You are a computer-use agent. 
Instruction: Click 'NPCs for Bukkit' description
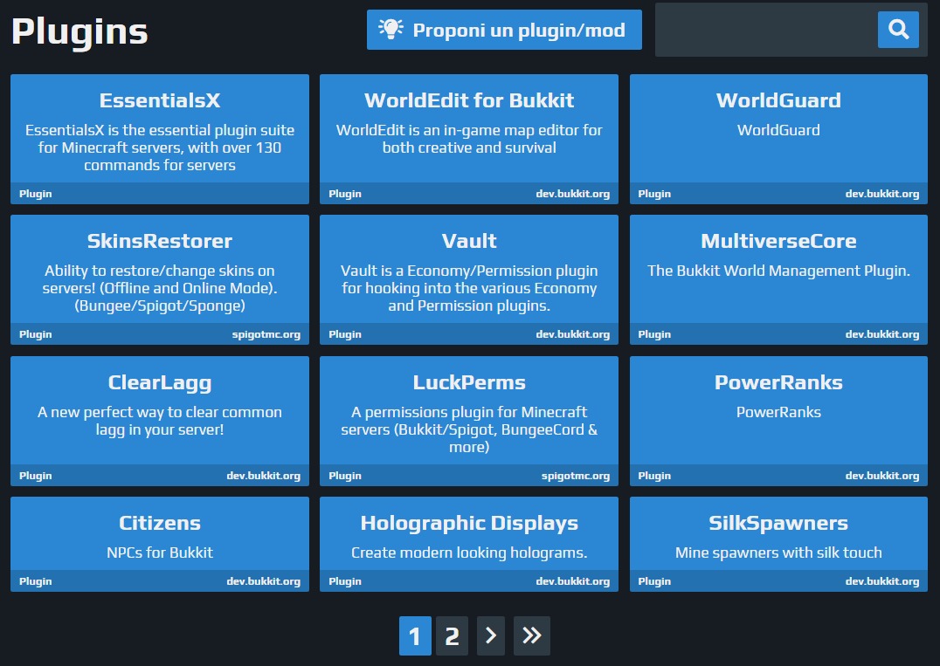160,553
